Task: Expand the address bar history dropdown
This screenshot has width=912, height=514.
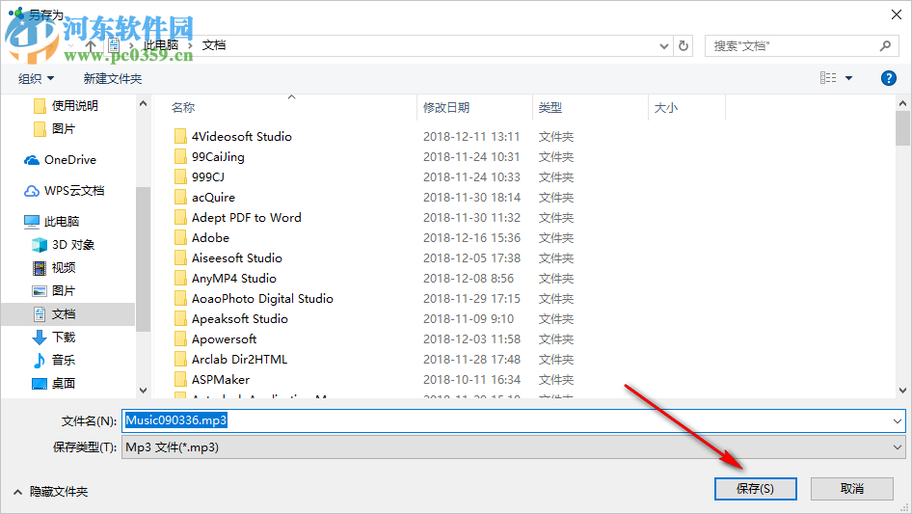Action: [663, 46]
